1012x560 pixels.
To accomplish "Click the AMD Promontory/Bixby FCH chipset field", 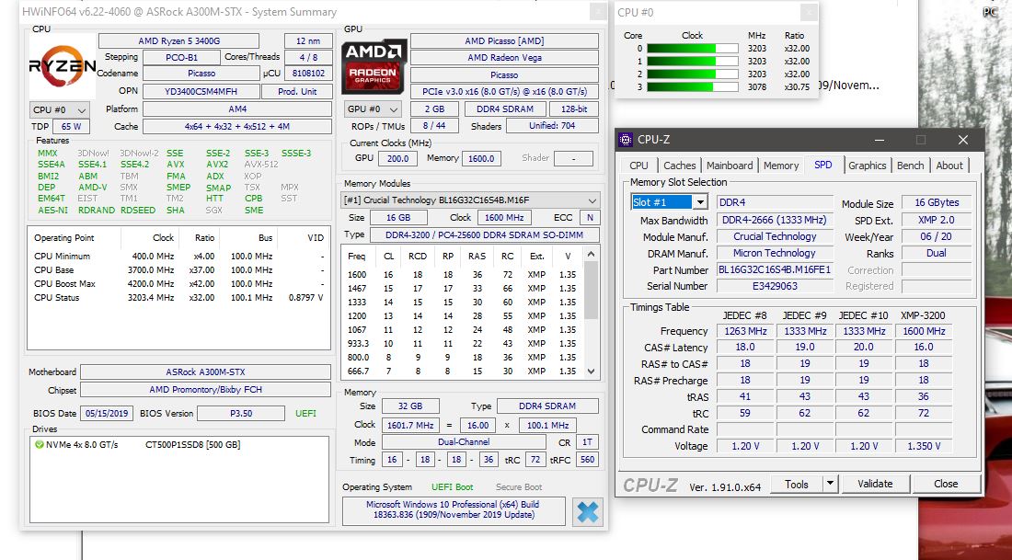I will click(x=205, y=390).
